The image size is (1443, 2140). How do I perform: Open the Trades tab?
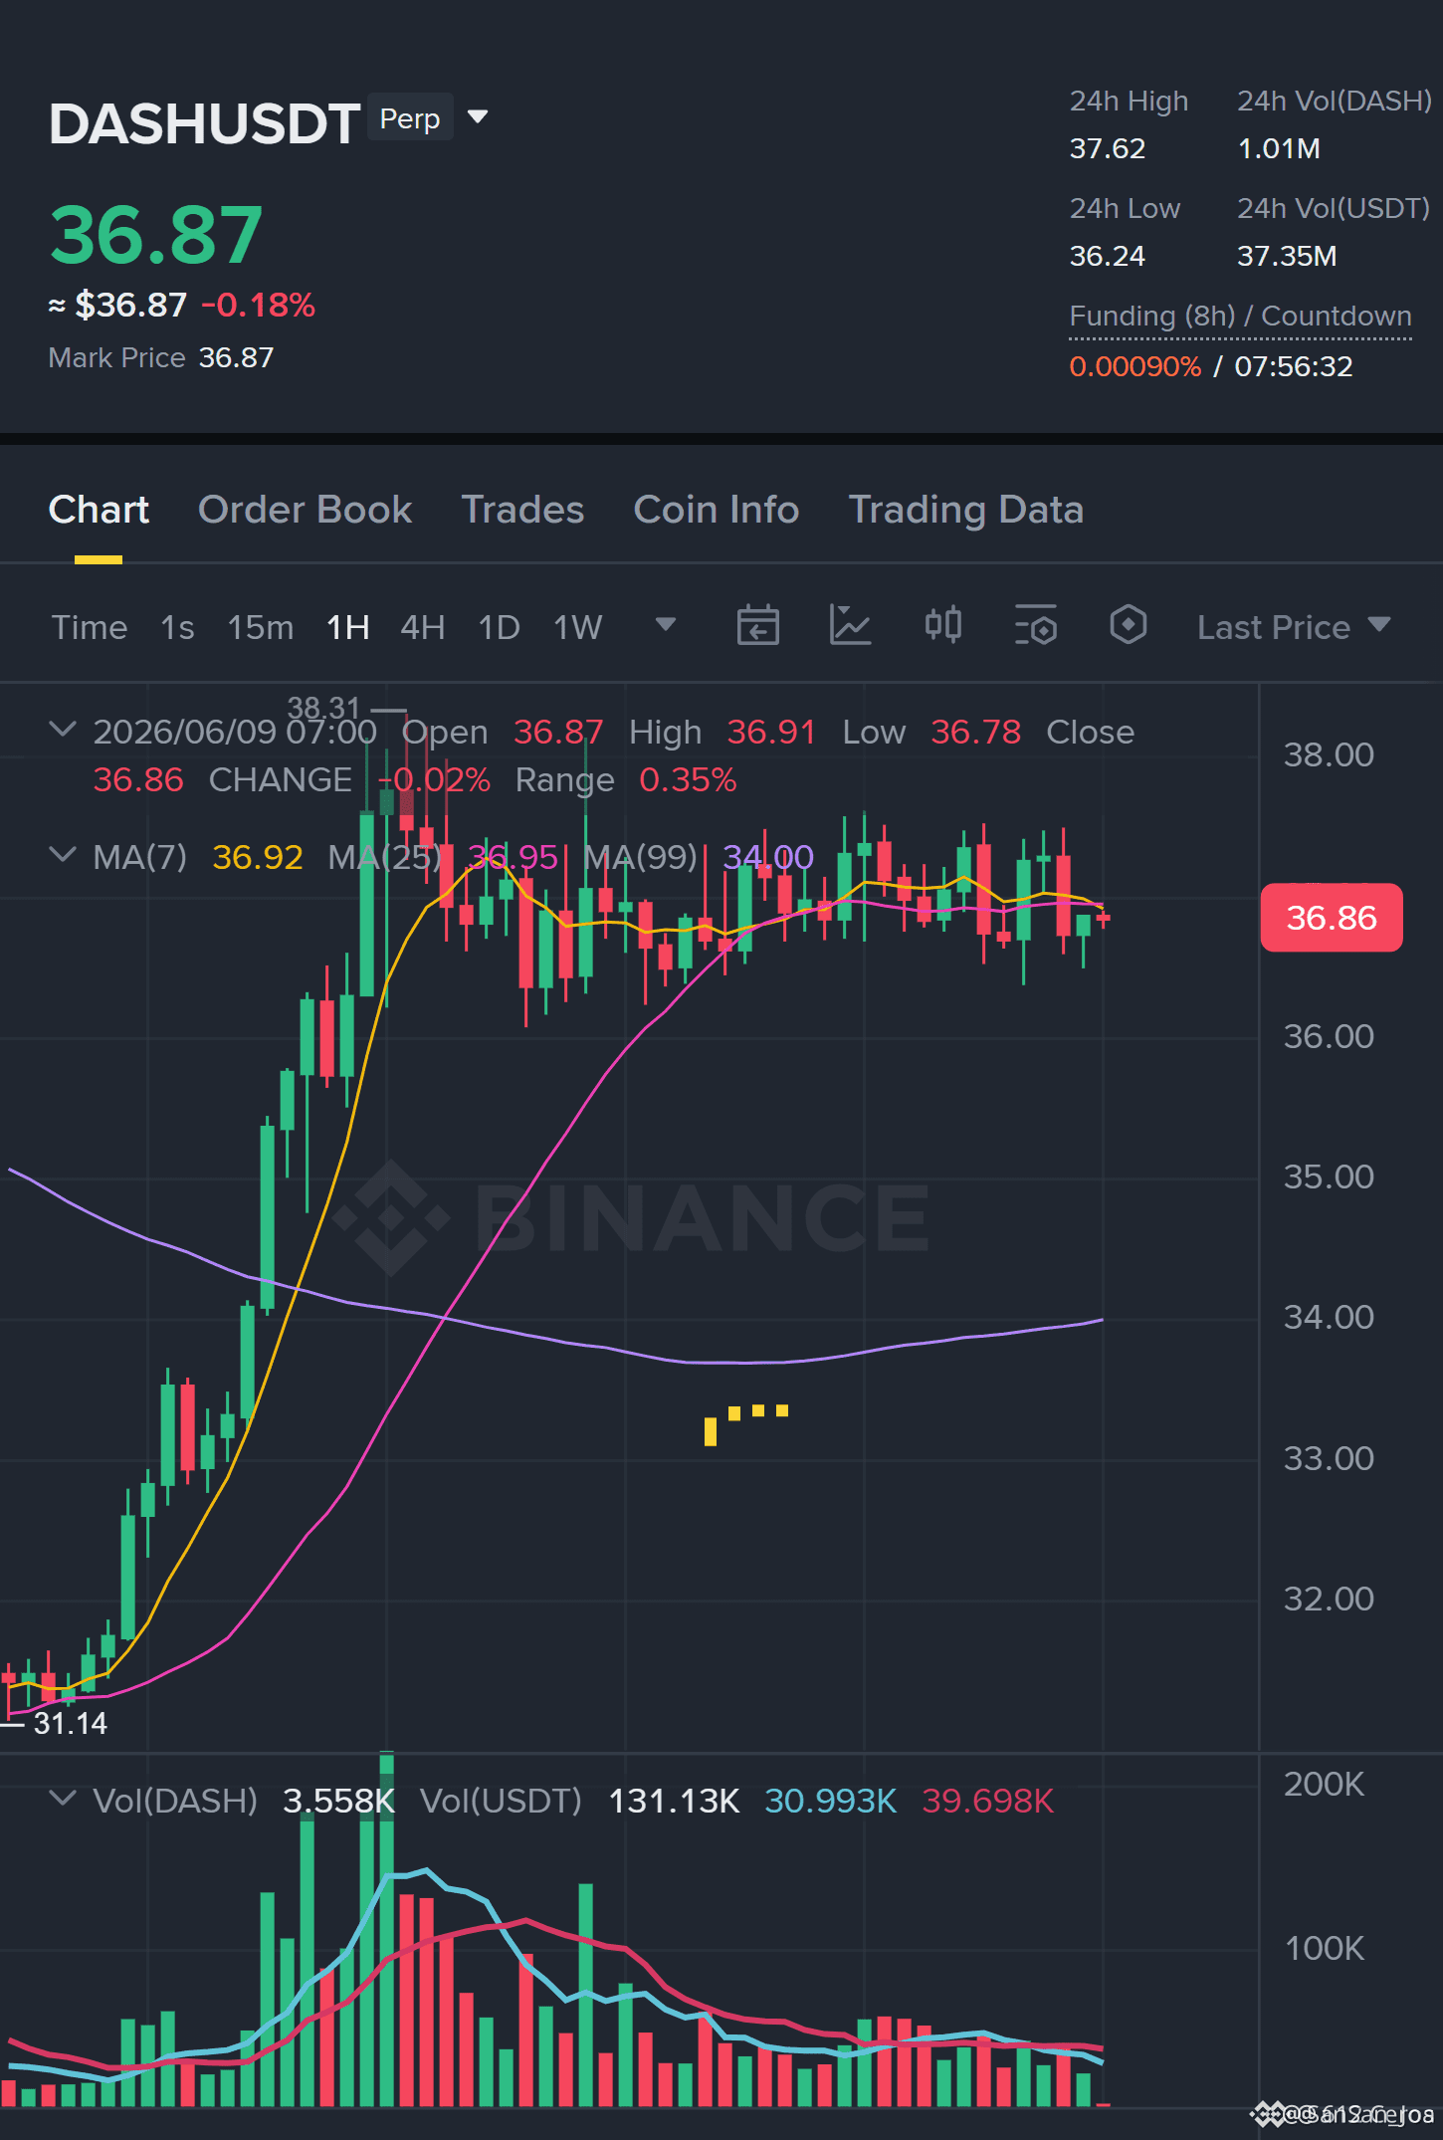click(x=522, y=510)
